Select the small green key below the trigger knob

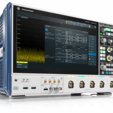(101, 34)
